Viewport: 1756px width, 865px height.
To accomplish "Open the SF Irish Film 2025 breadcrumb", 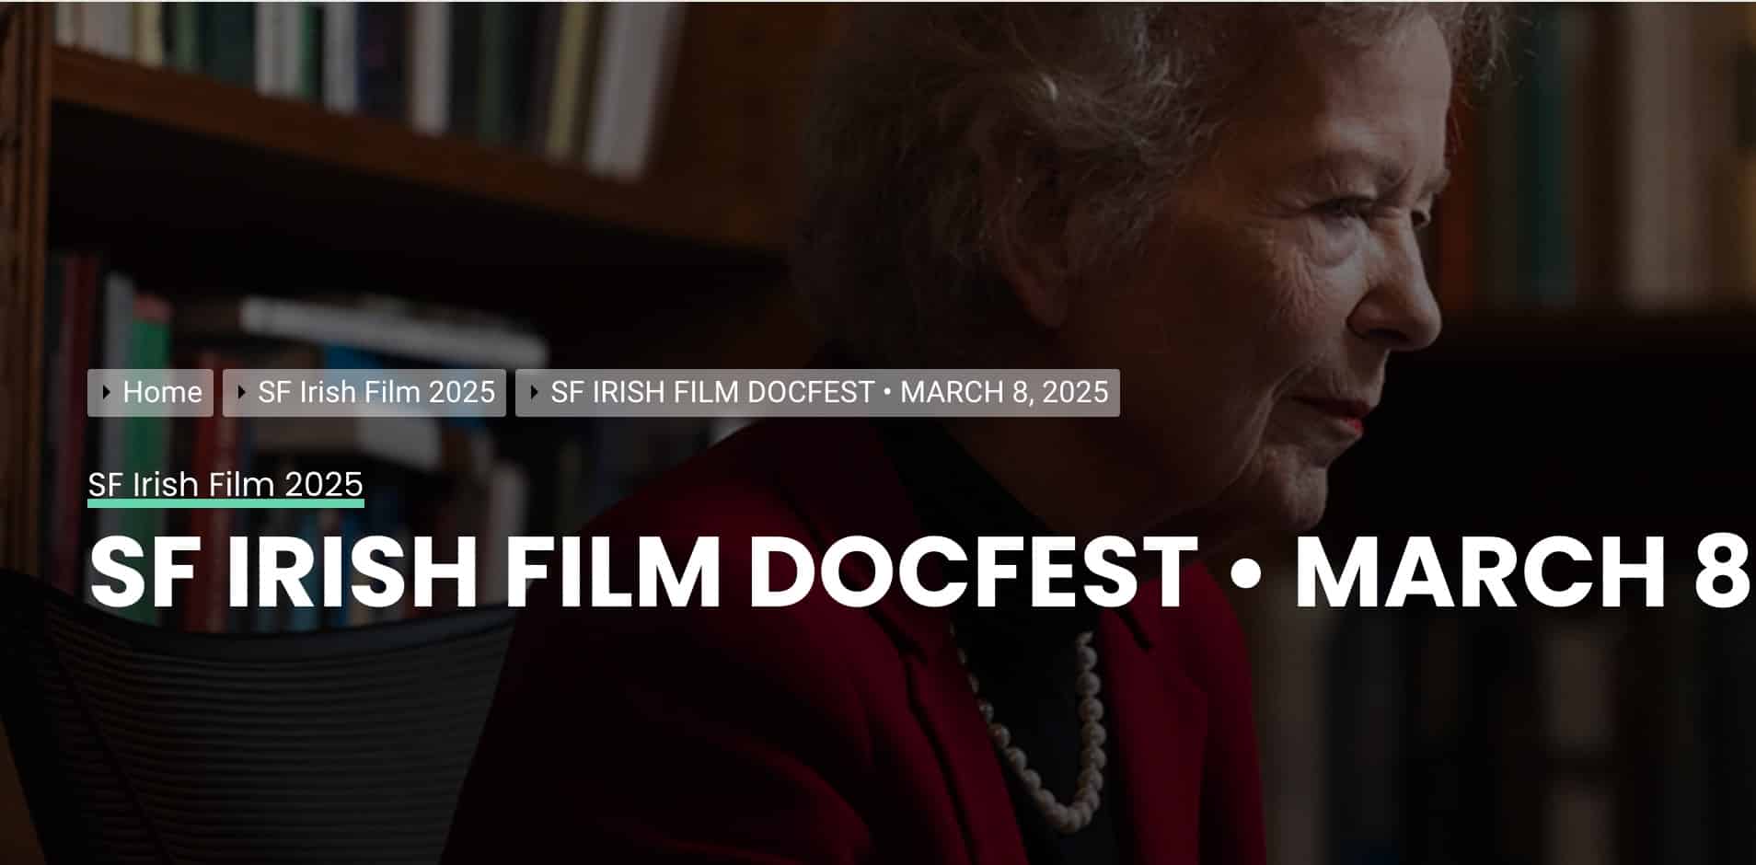I will [364, 393].
